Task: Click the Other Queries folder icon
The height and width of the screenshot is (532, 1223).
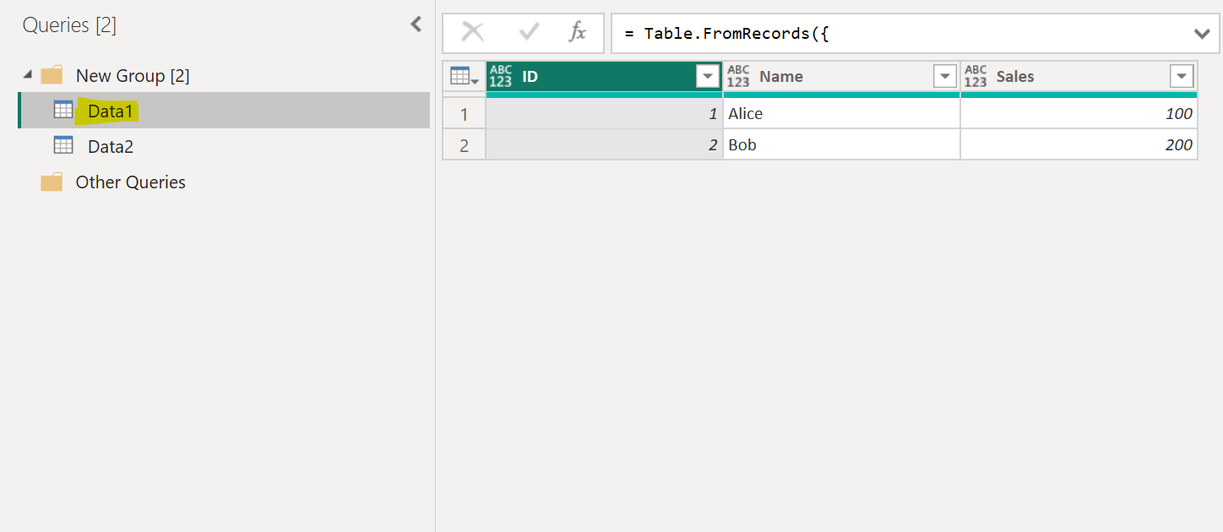Action: point(52,182)
